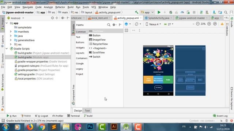This screenshot has height=131, width=234.
Task: Open Photoshop from the taskbar
Action: [x=90, y=127]
